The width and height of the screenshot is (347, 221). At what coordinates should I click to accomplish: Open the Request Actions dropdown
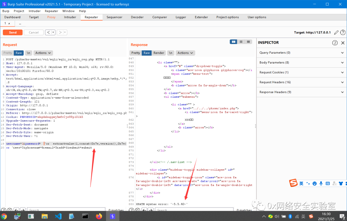click(x=43, y=53)
